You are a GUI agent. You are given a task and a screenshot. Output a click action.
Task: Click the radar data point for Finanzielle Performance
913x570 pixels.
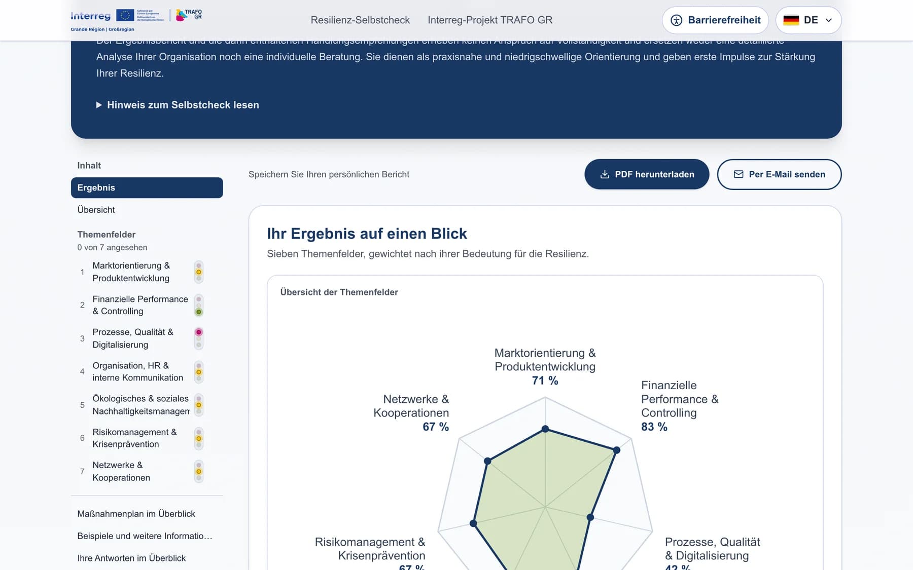(617, 450)
